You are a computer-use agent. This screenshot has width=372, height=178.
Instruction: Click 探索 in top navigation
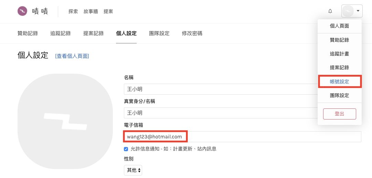73,11
